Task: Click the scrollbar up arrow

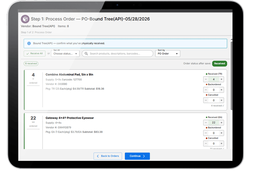Action: [232, 39]
